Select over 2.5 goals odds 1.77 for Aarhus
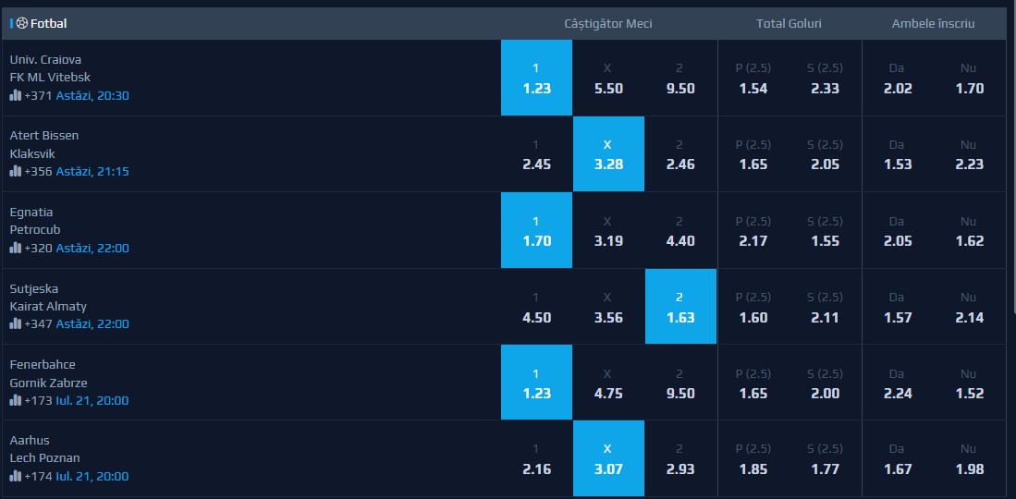Image resolution: width=1016 pixels, height=499 pixels. point(825,459)
